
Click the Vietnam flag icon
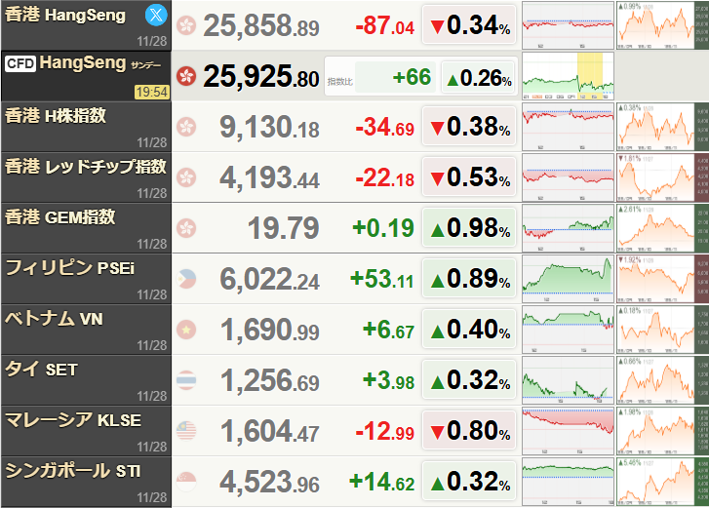186,330
